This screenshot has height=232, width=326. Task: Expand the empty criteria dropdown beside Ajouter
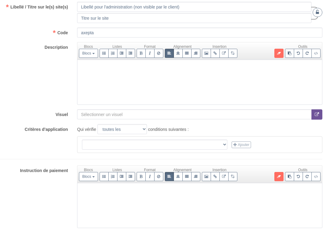pos(155,145)
